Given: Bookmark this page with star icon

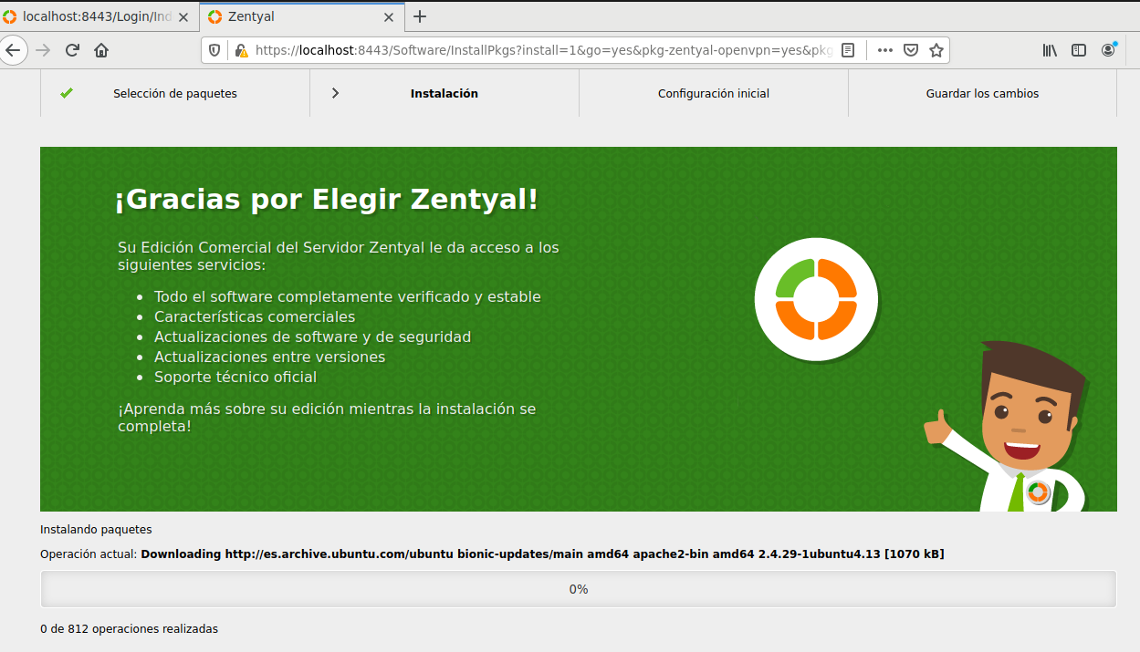Looking at the screenshot, I should (936, 50).
